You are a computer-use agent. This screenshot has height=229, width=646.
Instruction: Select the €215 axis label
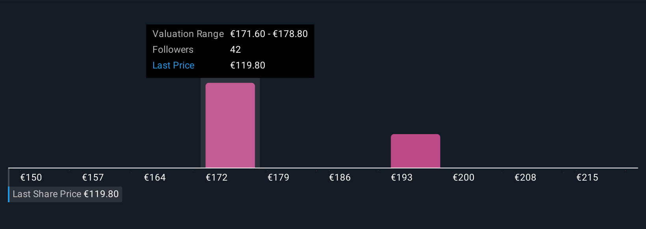[x=587, y=177]
